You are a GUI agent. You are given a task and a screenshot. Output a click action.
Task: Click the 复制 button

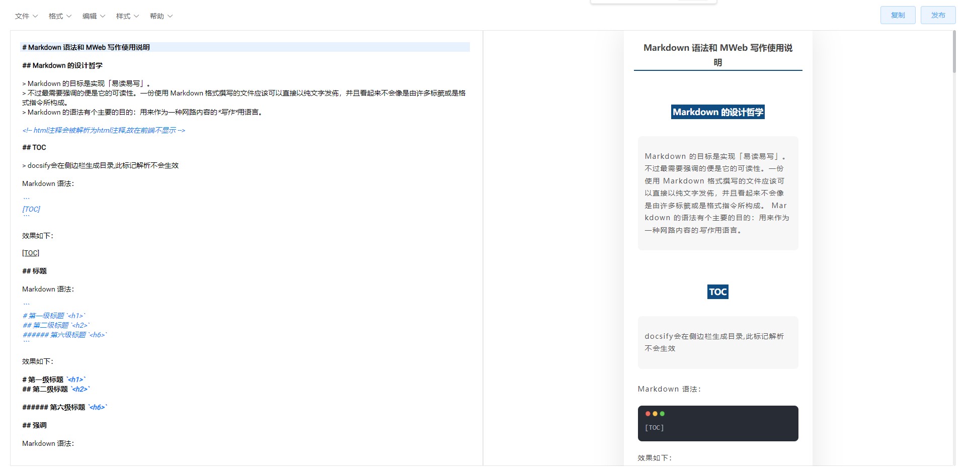(x=898, y=15)
